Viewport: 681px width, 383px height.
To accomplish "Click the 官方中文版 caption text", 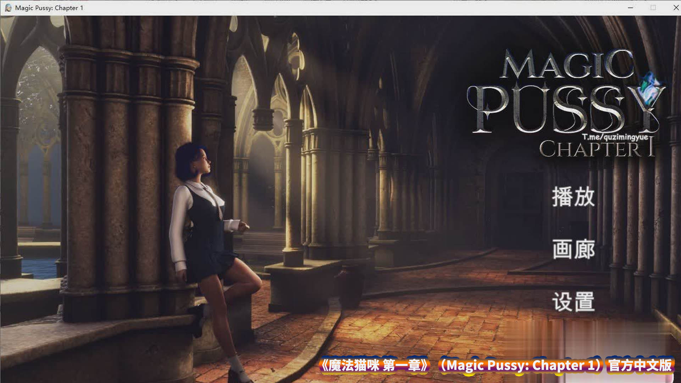I will (640, 365).
